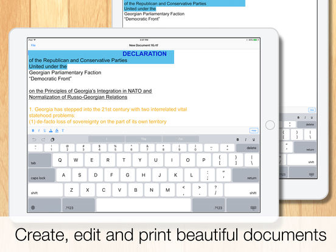
Task: Toggle the caps lock key
Action: click(x=41, y=175)
